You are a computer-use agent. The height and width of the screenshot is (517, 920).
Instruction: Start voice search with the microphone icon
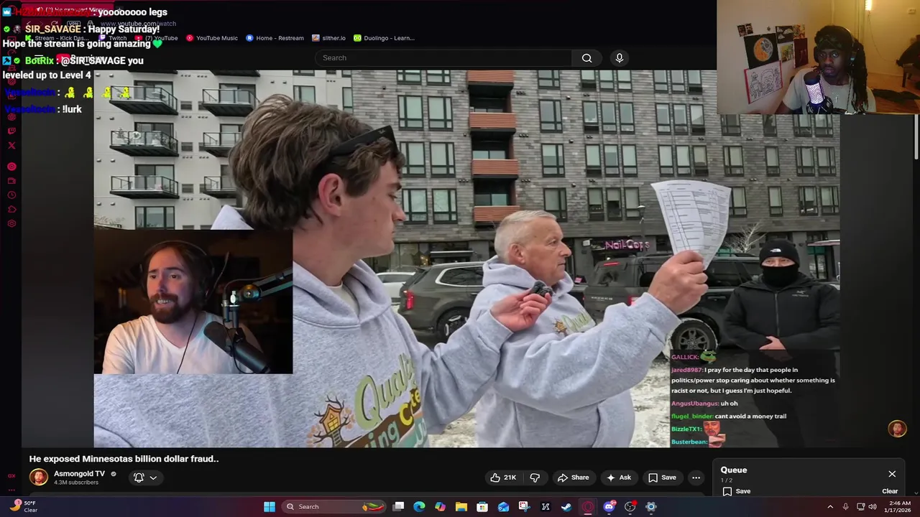pos(620,58)
